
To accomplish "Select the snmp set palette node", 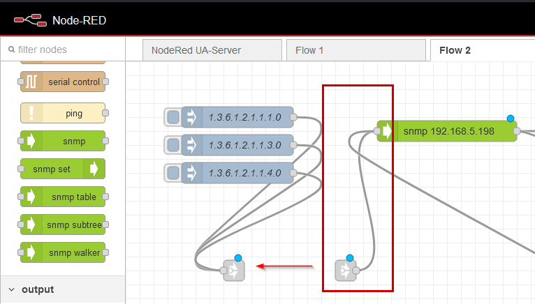I will coord(63,169).
